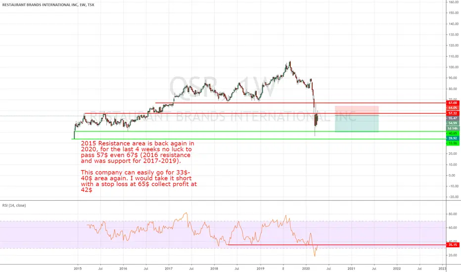
Task: Click the 54.99 current price label
Action: pos(453,123)
